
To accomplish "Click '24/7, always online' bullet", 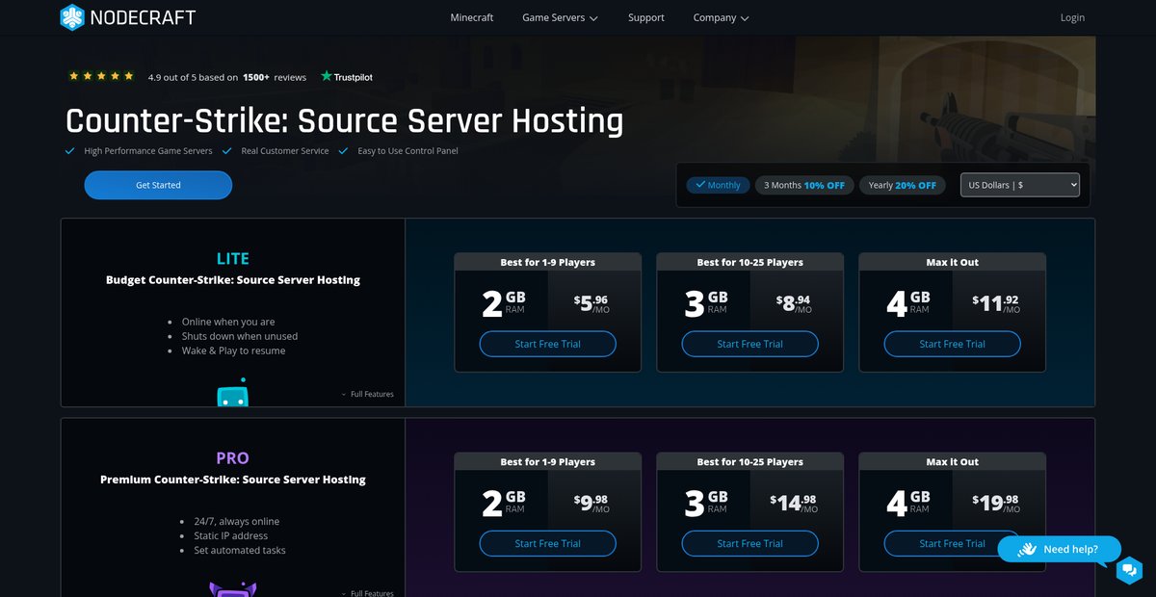I will (234, 521).
